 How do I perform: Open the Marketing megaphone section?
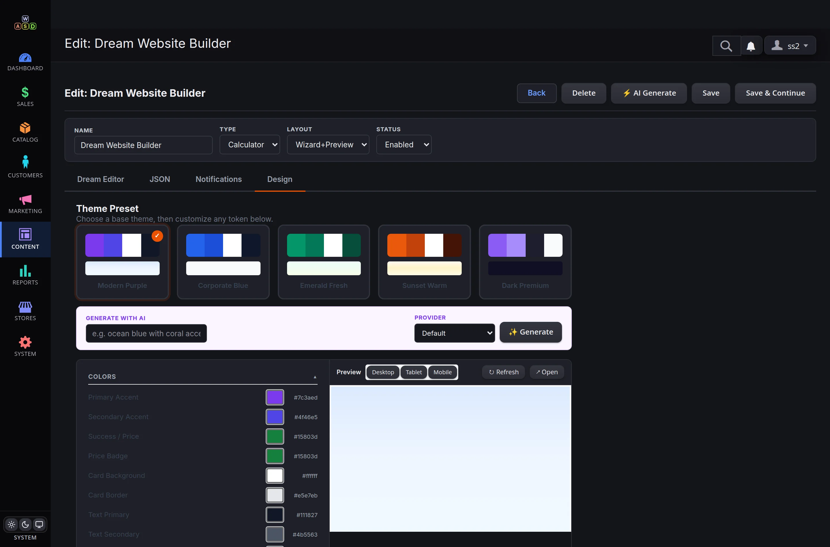coord(25,204)
